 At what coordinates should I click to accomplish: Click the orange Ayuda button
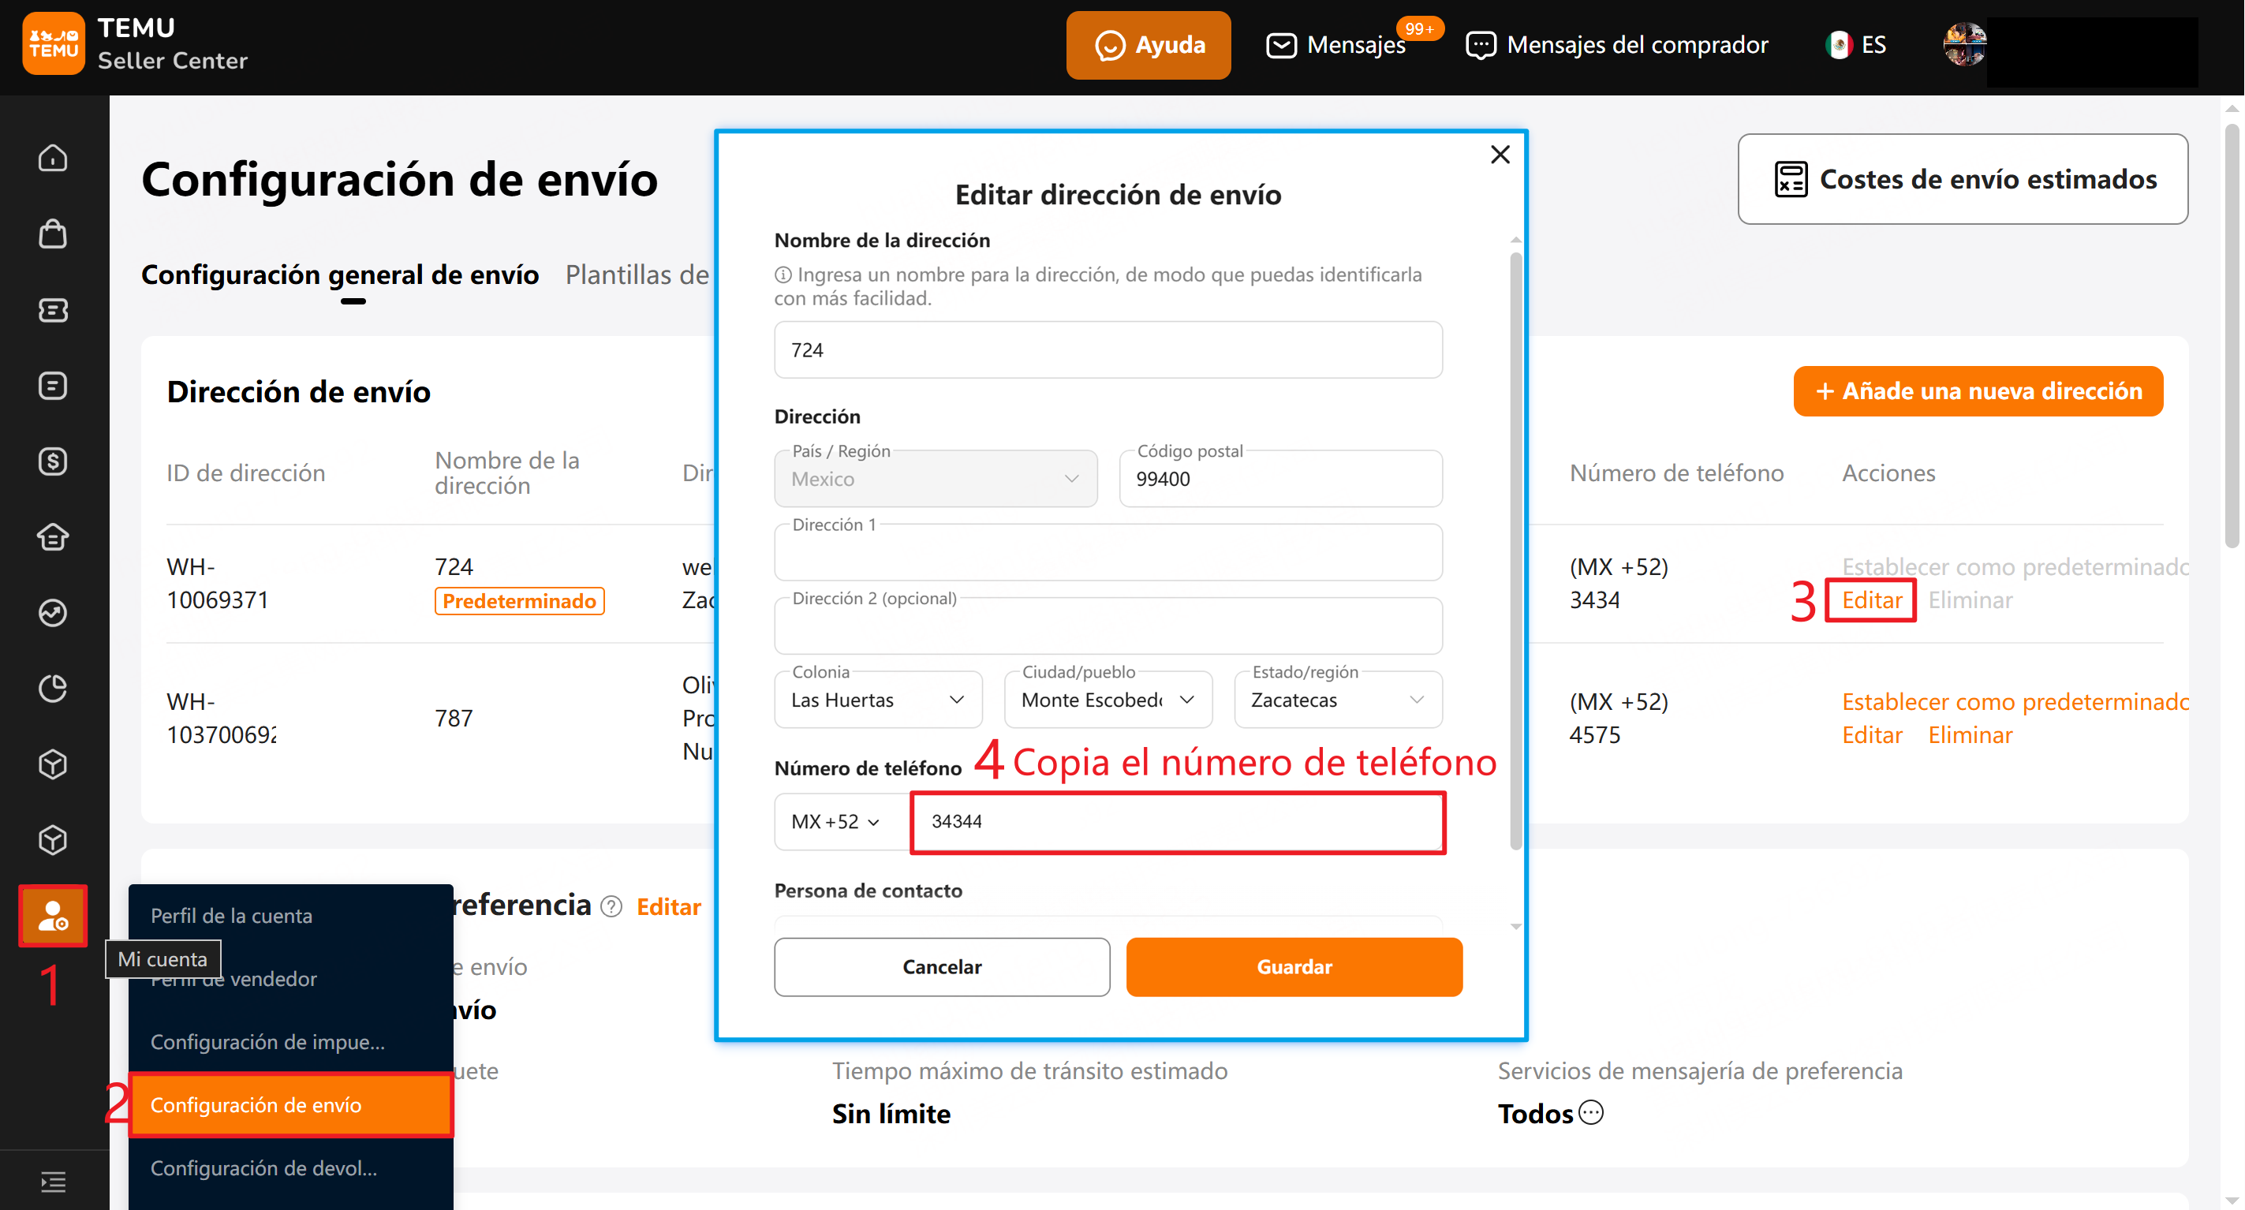(1148, 44)
